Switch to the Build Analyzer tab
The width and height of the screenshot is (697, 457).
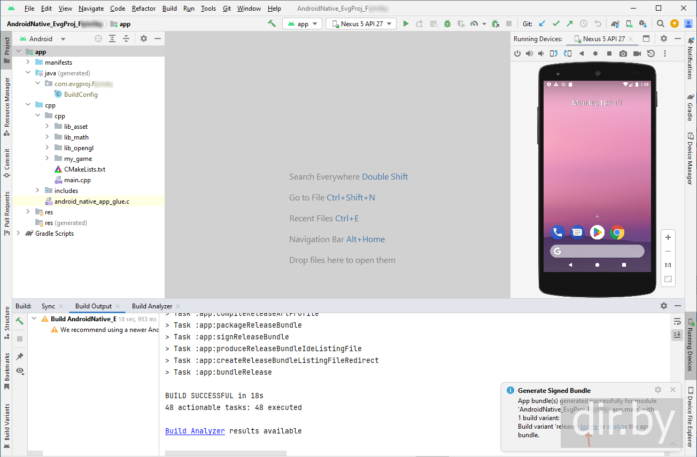point(152,306)
